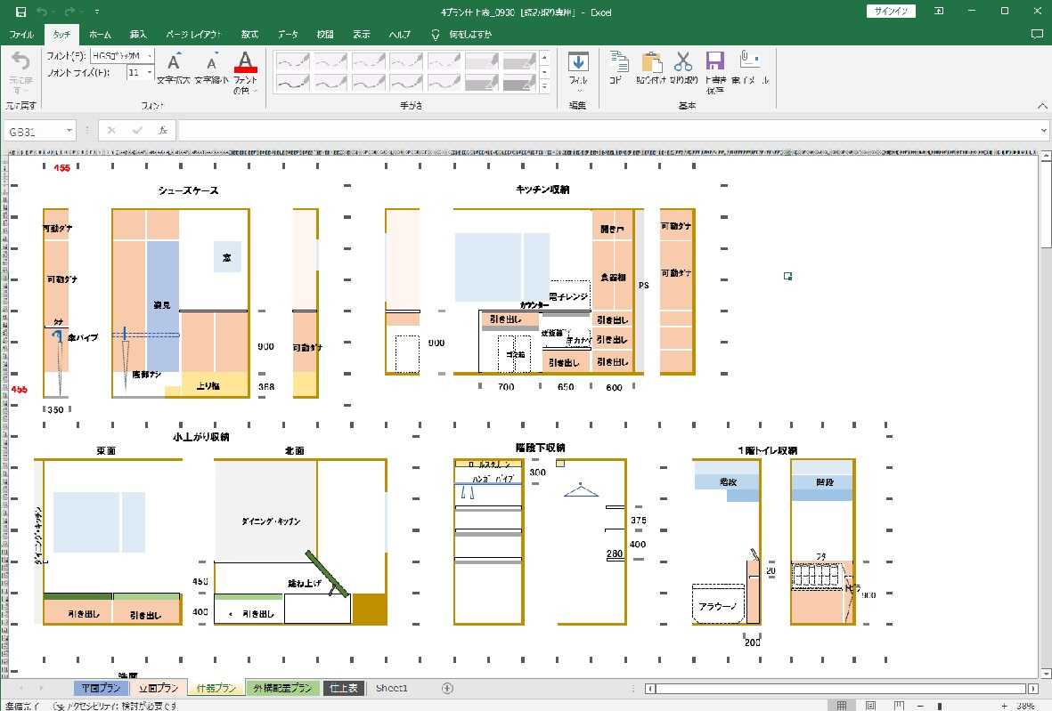Image resolution: width=1052 pixels, height=711 pixels.
Task: Select the first pen in the bottom row of the 手がき gallery
Action: [x=292, y=83]
